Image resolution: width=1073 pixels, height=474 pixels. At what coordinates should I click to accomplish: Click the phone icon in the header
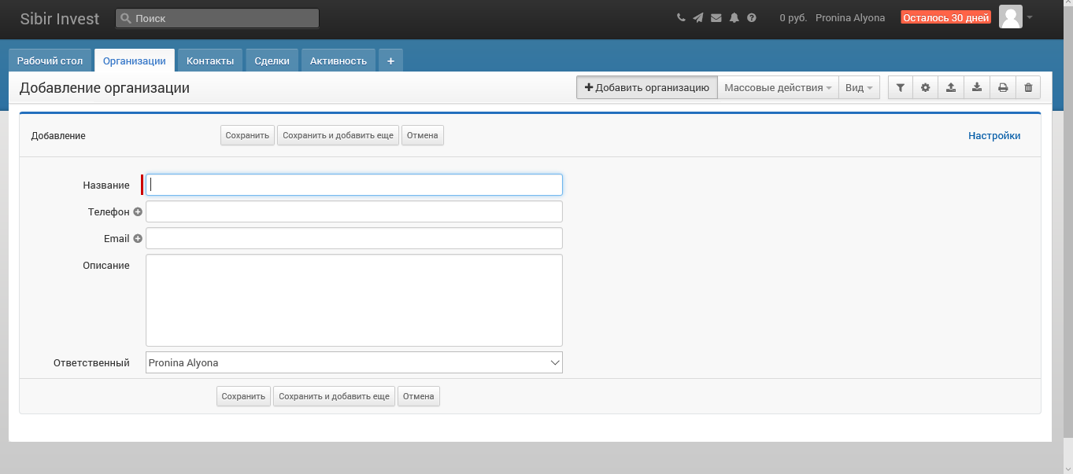(681, 17)
